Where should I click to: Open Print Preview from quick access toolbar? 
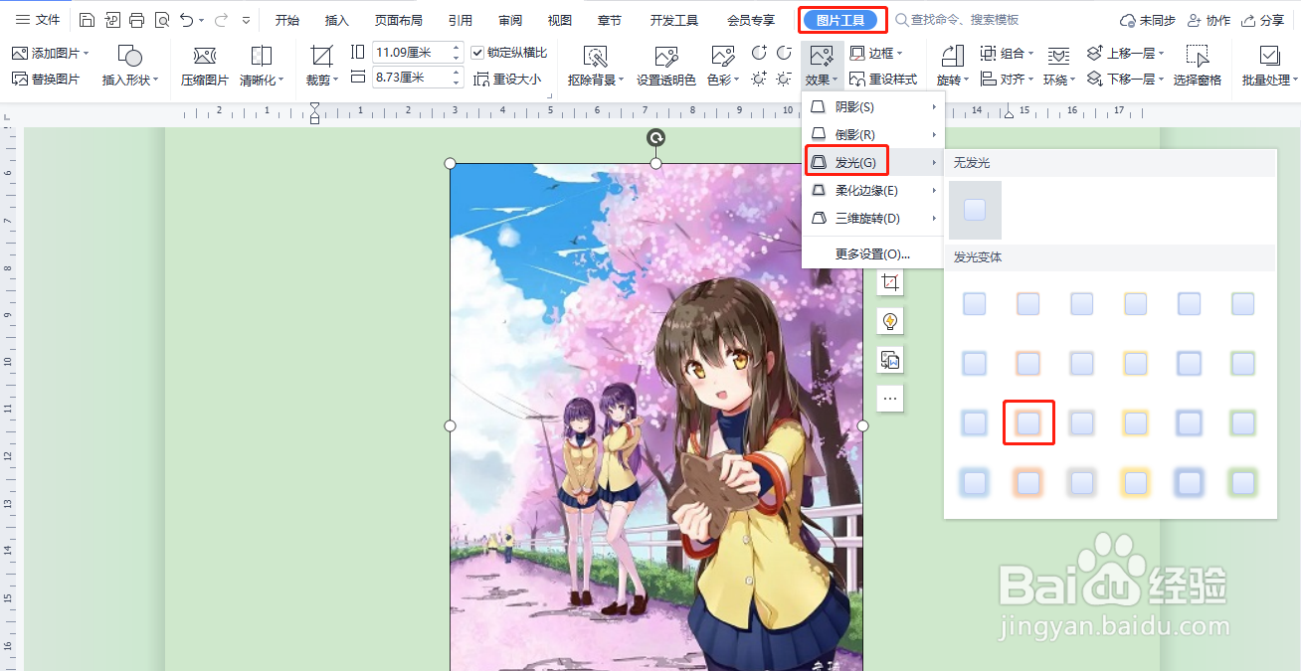click(x=161, y=20)
